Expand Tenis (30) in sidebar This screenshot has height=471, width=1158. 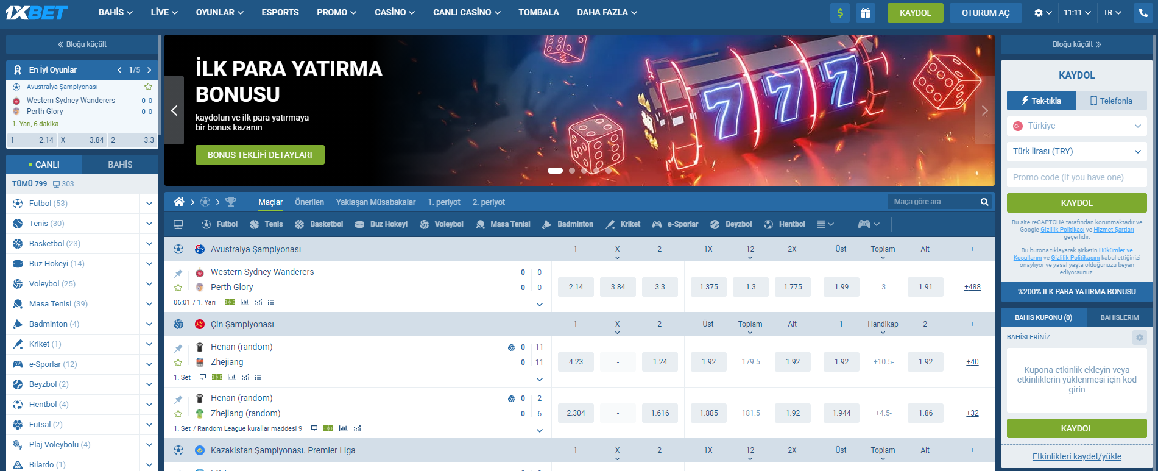pyautogui.click(x=149, y=224)
